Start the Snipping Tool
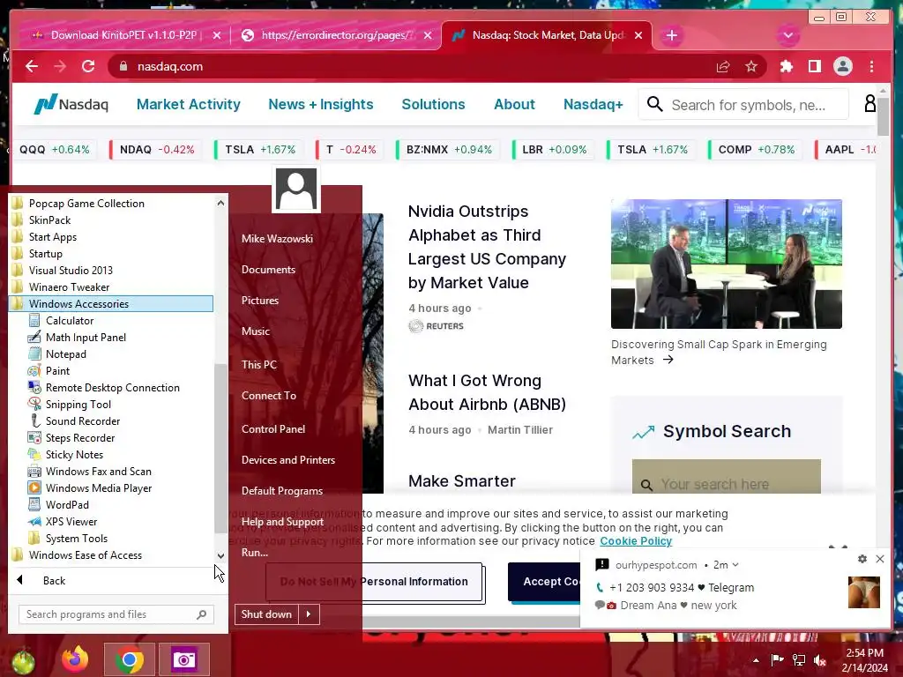 click(x=78, y=404)
